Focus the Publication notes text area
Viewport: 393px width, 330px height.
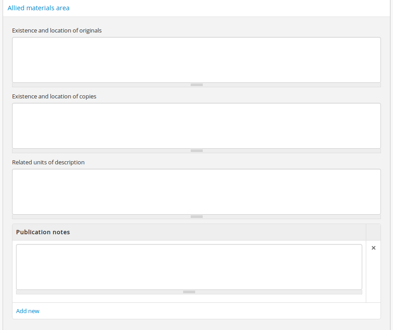pyautogui.click(x=189, y=267)
